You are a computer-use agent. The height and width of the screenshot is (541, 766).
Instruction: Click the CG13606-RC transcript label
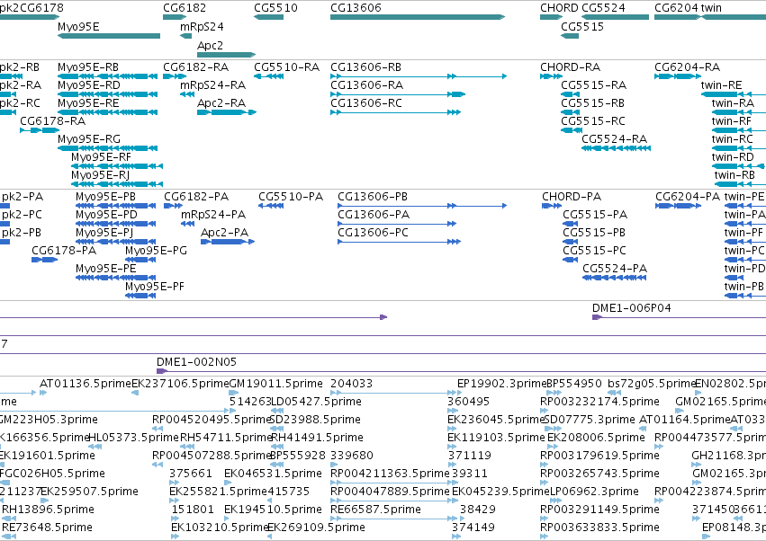click(x=366, y=103)
